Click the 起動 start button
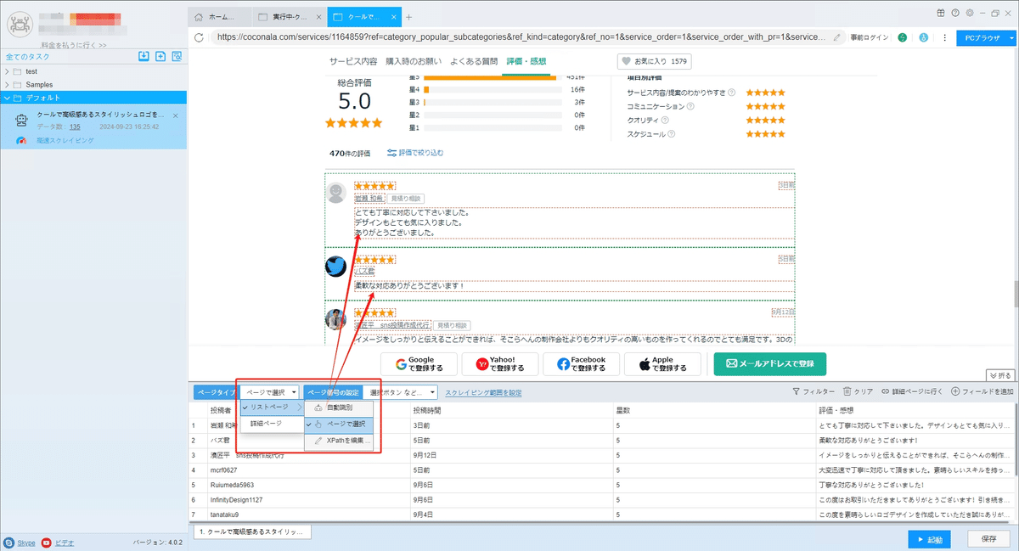 point(928,539)
